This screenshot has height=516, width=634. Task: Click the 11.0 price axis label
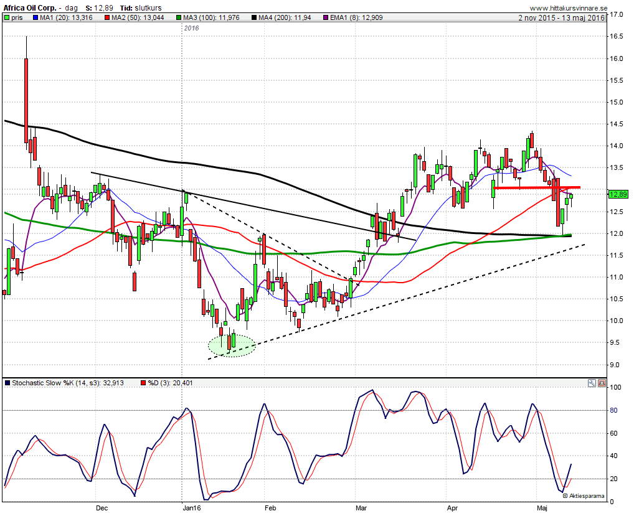click(x=617, y=277)
